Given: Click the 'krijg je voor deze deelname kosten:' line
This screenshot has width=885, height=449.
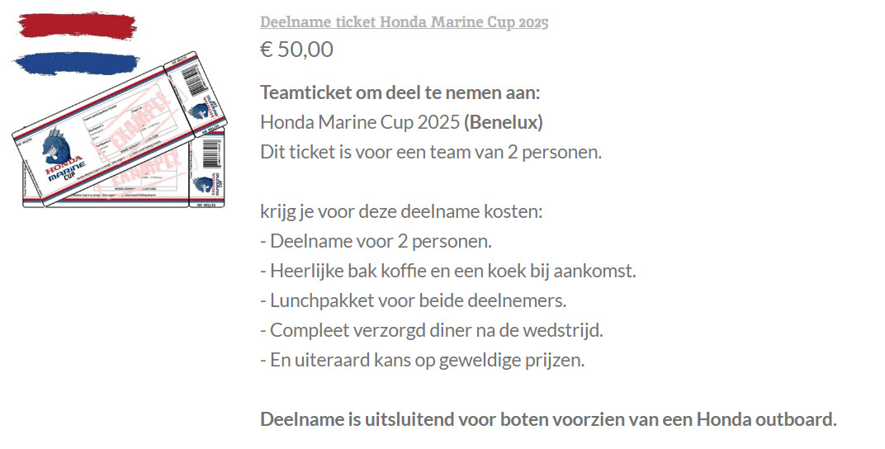Looking at the screenshot, I should pos(400,211).
